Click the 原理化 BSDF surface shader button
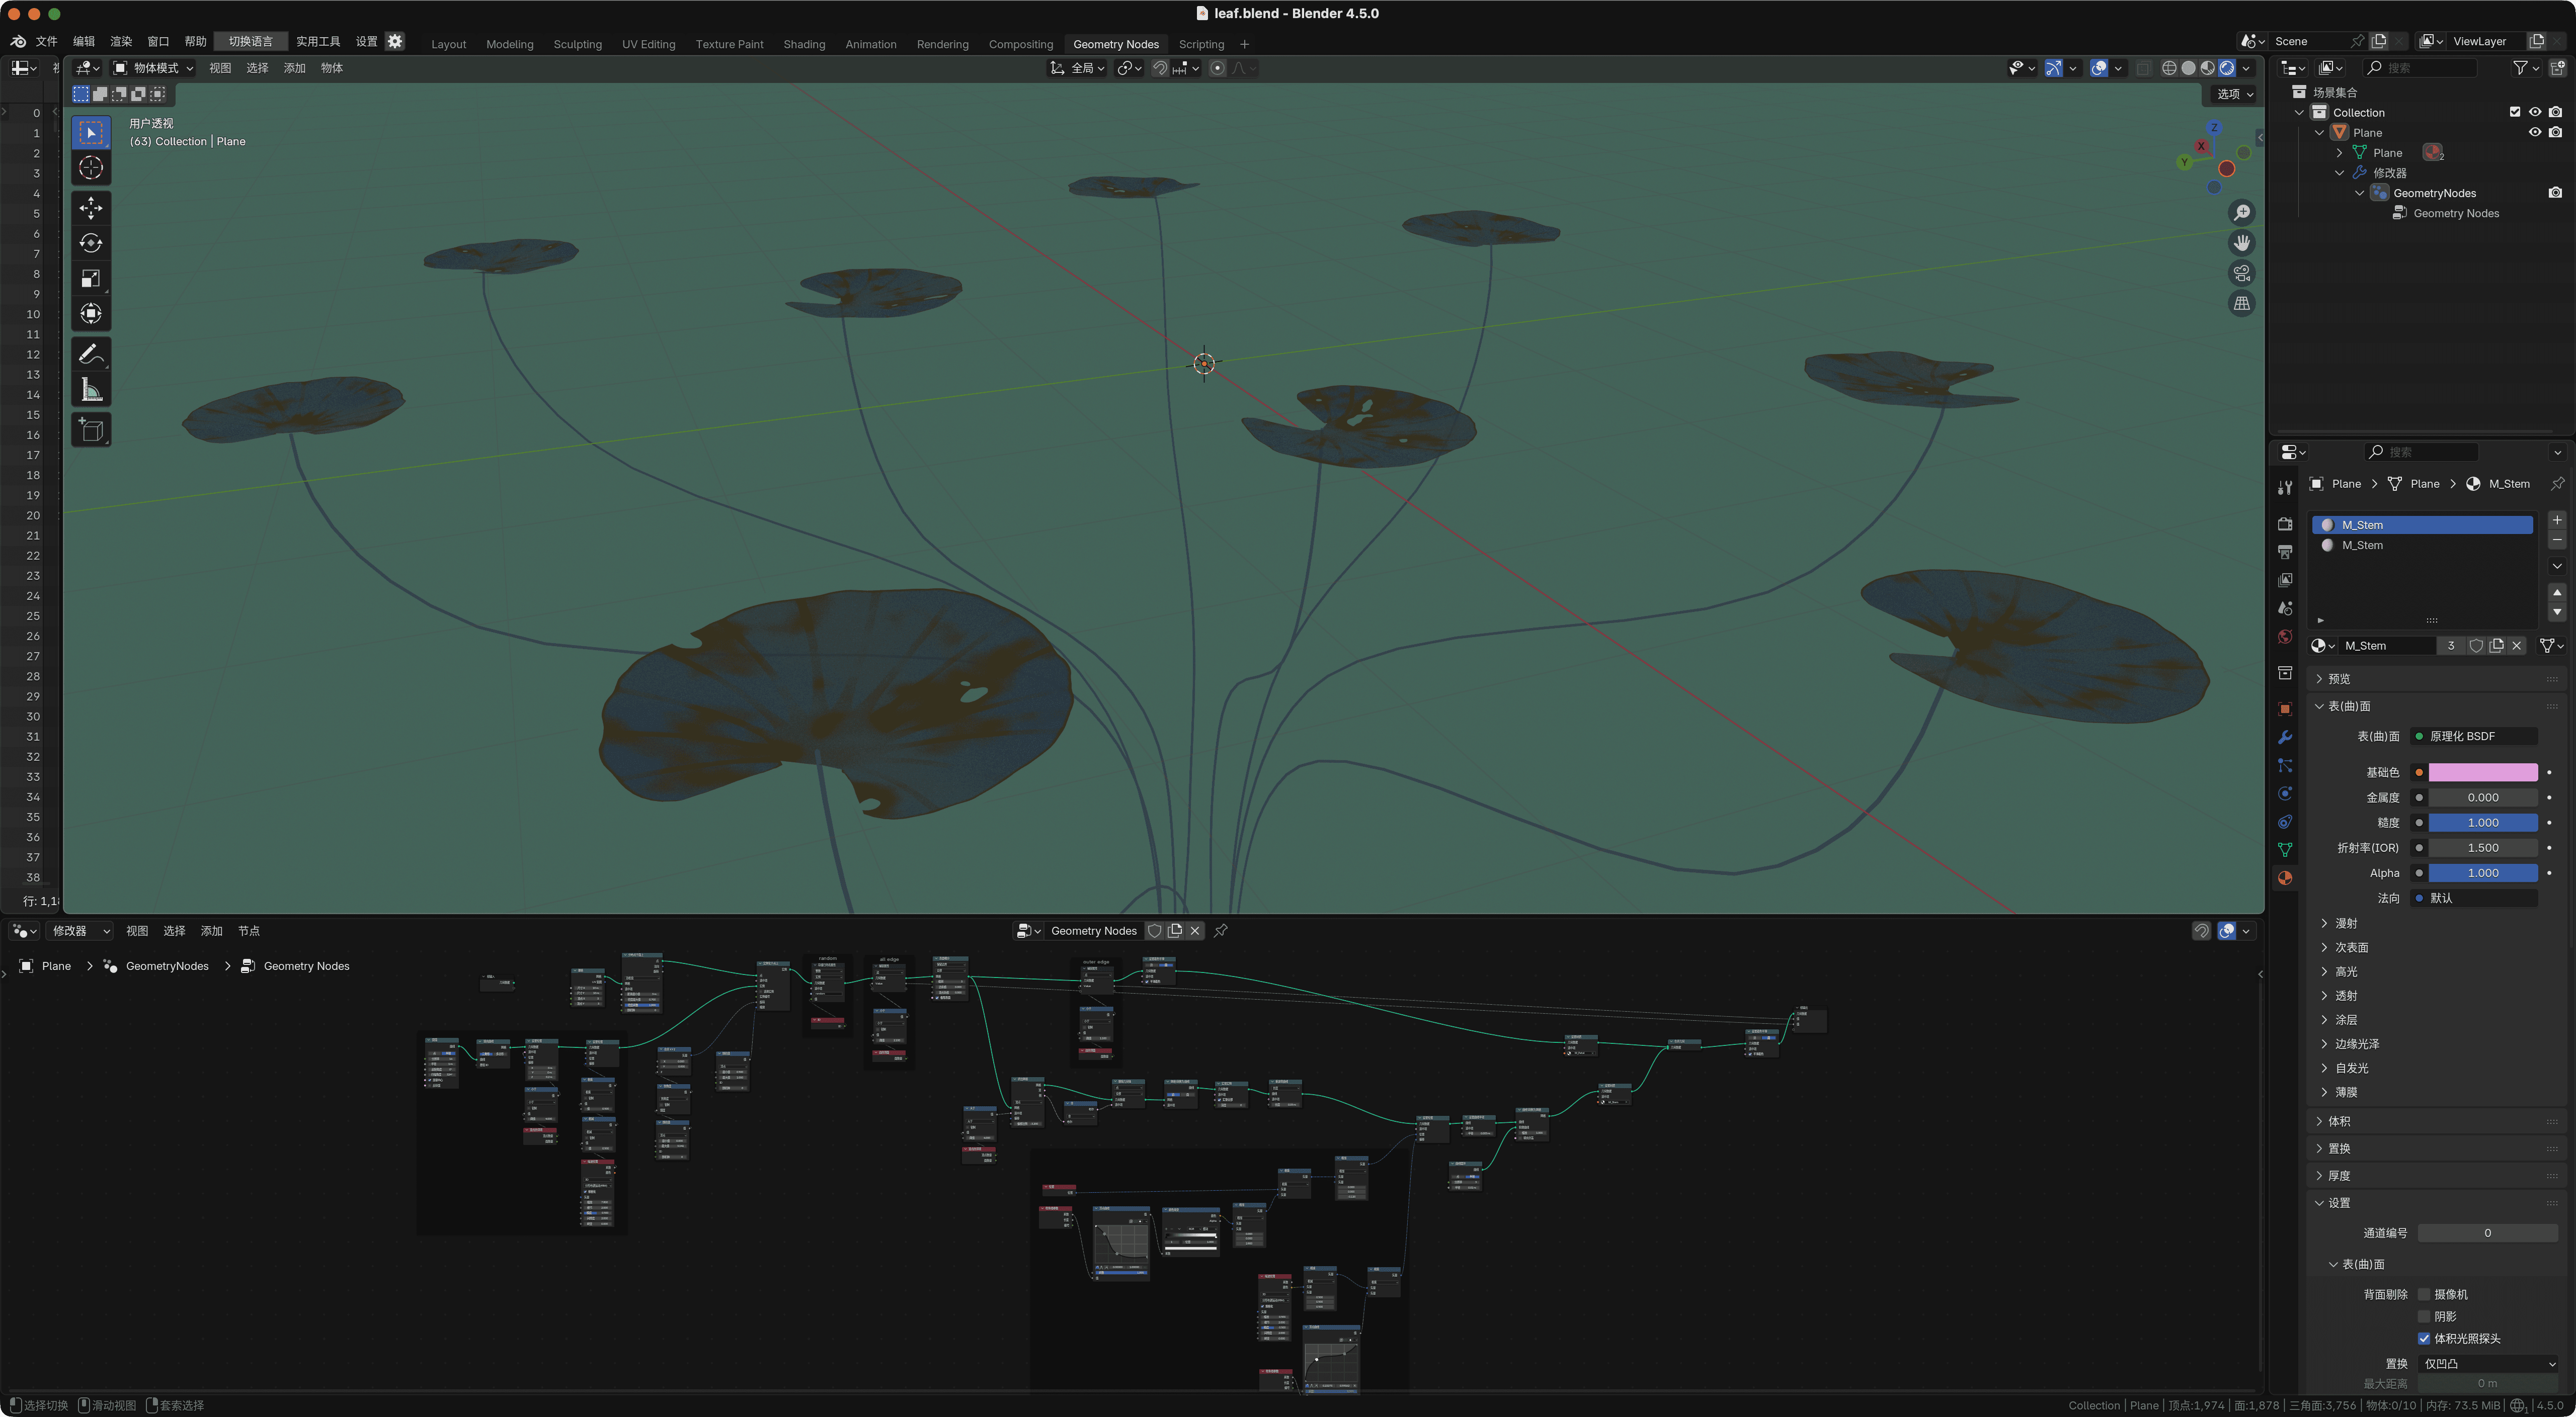This screenshot has height=1417, width=2576. [2474, 737]
